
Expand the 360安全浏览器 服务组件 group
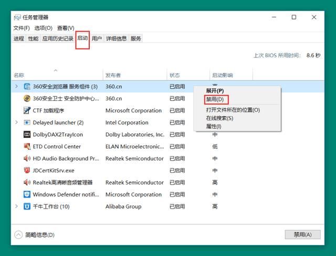16,86
